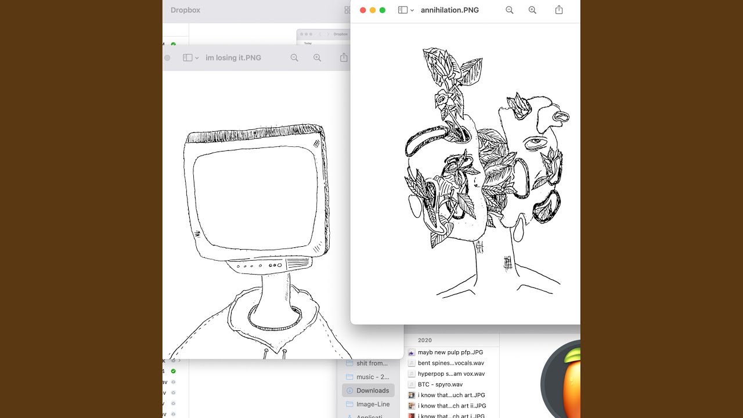Screen dimensions: 743x418
Task: Zoom in on annihilation.PNG window
Action: pyautogui.click(x=532, y=10)
